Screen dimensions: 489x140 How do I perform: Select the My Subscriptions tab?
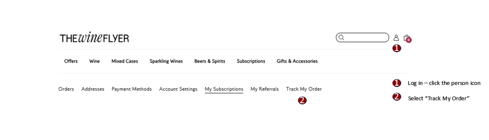224,89
